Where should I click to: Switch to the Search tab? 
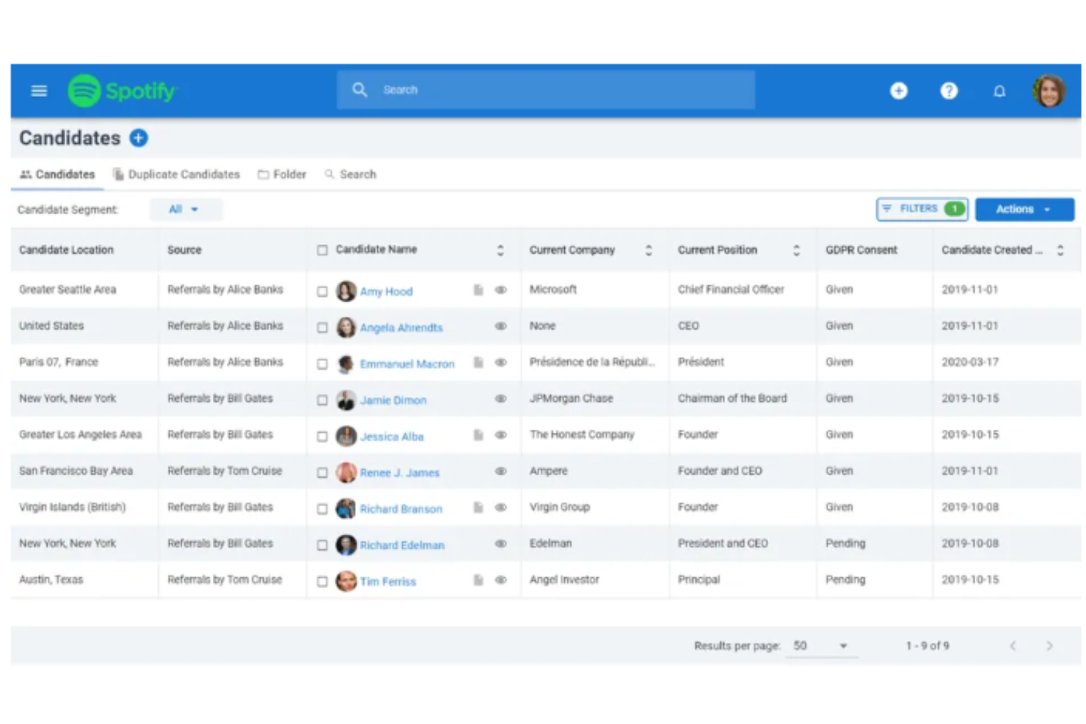tap(350, 175)
